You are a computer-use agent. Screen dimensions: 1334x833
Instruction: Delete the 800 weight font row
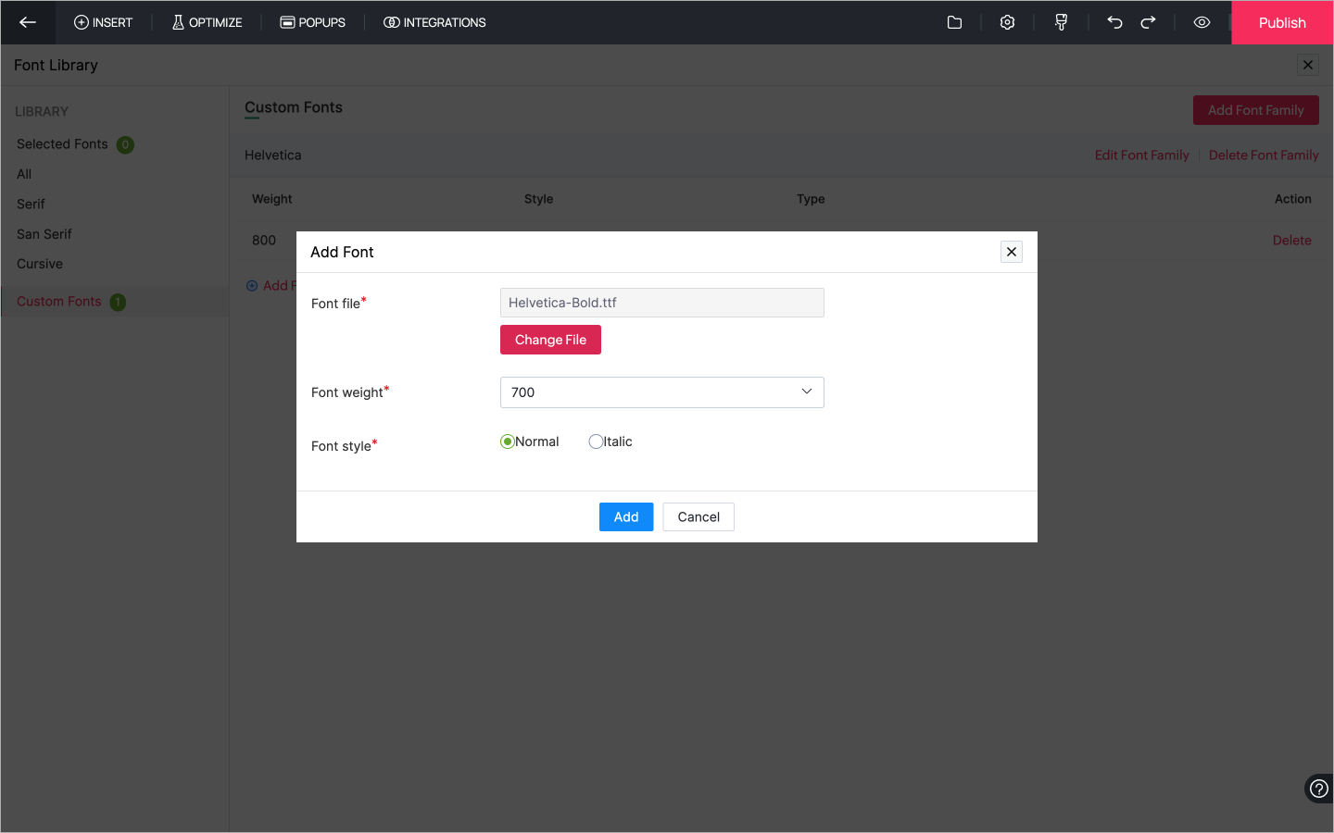click(1291, 240)
